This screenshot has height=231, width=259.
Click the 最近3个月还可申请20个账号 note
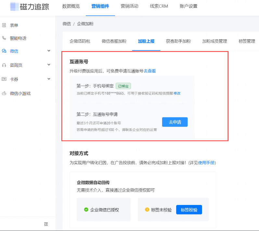98,123
